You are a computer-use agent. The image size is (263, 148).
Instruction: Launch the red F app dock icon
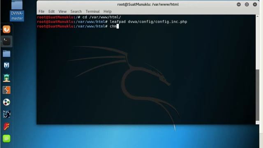(7, 126)
